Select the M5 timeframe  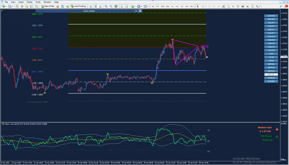tap(158, 7)
